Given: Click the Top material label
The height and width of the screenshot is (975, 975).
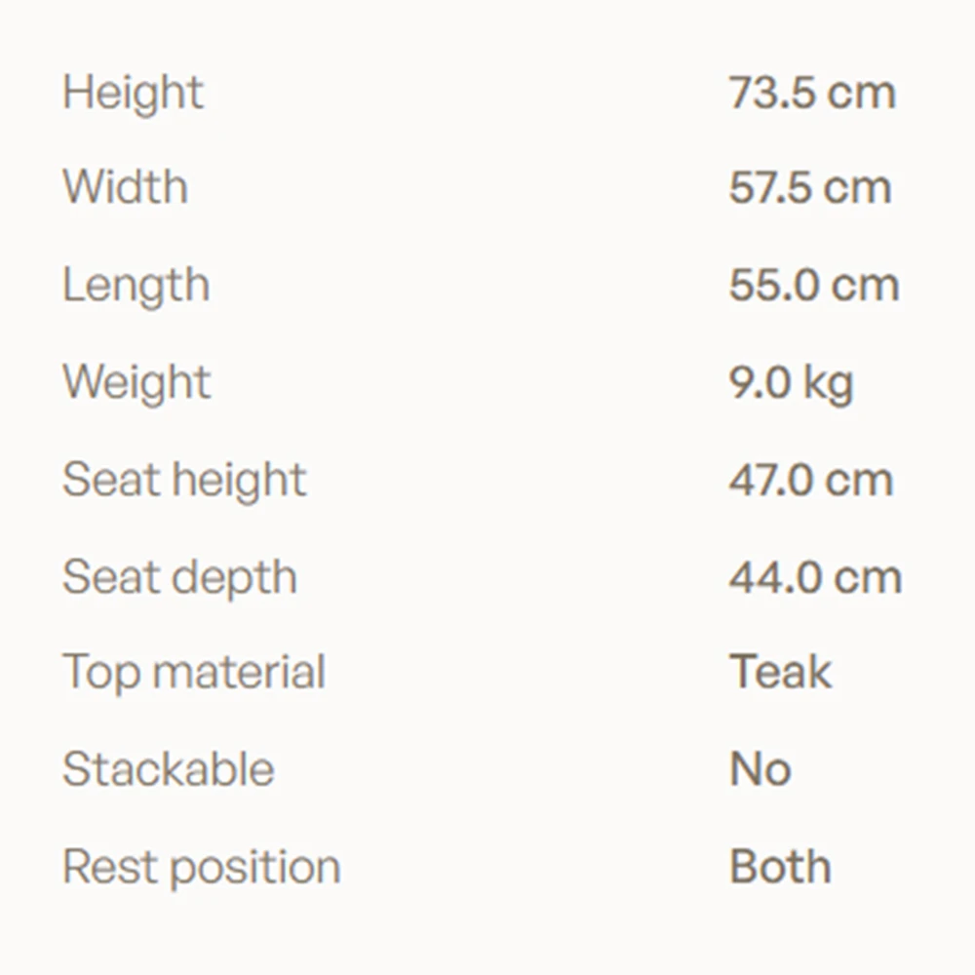Looking at the screenshot, I should pos(194,674).
